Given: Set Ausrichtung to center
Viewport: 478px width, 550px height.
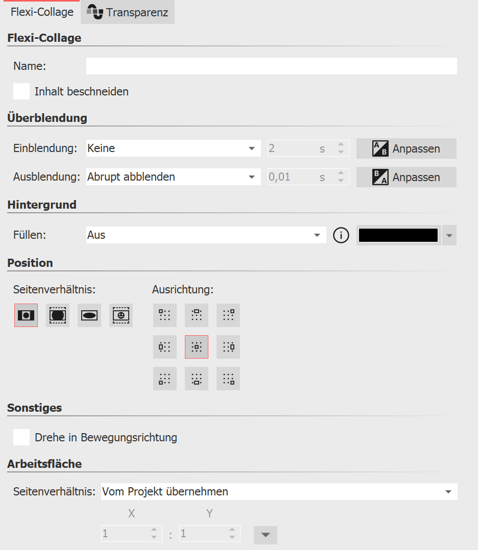Looking at the screenshot, I should pos(197,347).
